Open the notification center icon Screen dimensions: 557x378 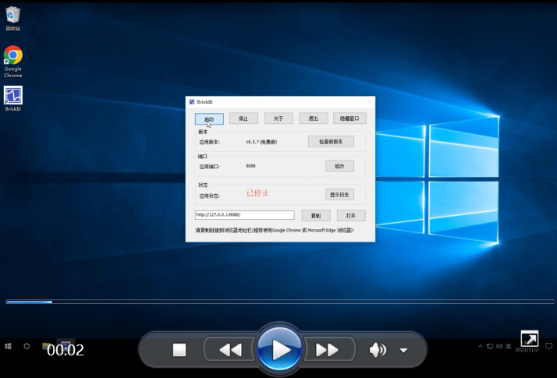click(x=549, y=346)
